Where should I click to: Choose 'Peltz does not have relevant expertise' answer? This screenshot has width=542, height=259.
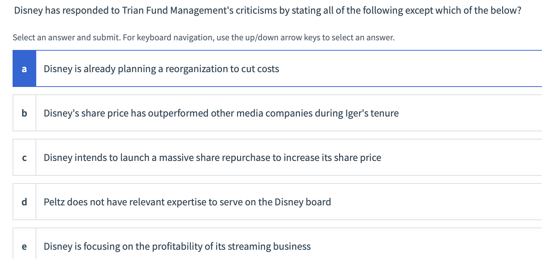click(187, 202)
